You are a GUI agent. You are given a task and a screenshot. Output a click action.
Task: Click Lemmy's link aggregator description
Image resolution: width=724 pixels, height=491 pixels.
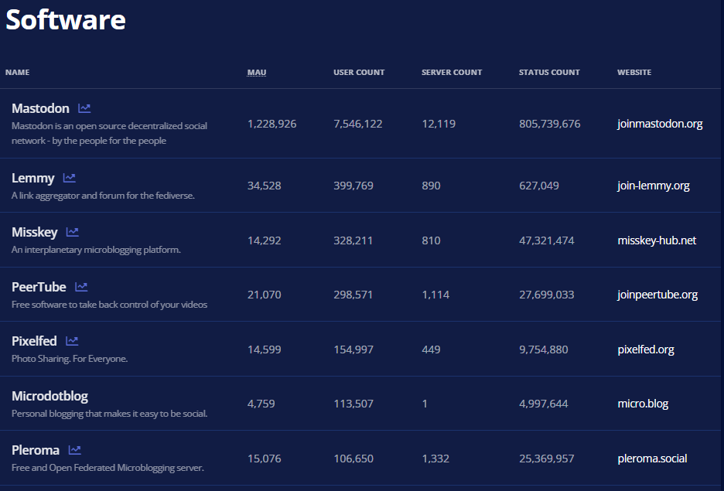click(103, 196)
